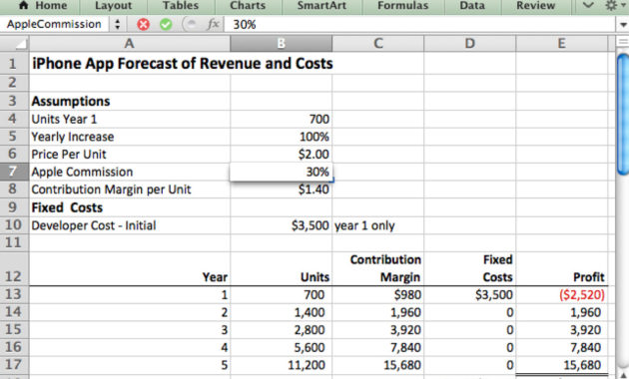Open the formula builder fx button
Screen dimensions: 629x379
213,25
